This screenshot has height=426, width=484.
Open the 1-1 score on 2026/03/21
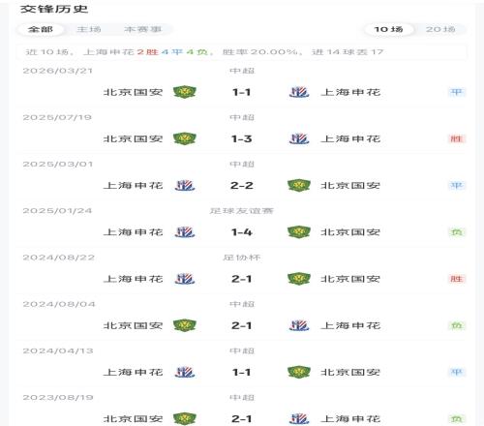coord(242,92)
